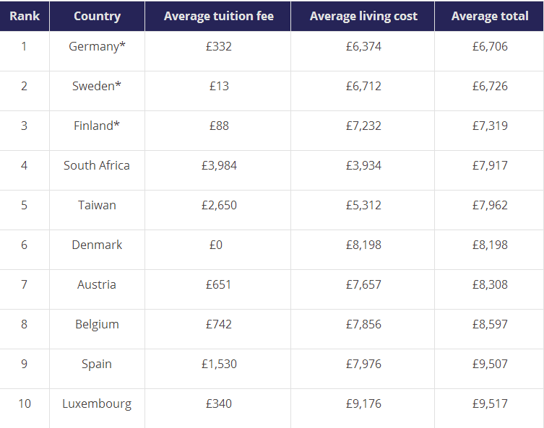
Task: Select Germany's £6,706 average total
Action: (x=490, y=46)
